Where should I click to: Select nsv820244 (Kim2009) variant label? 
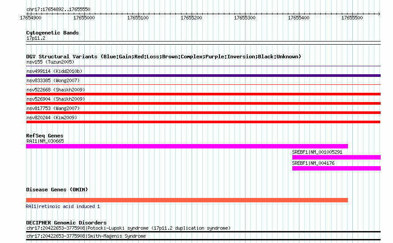pos(52,118)
